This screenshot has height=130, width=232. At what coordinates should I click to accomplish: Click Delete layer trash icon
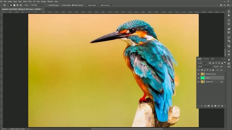tap(222, 106)
